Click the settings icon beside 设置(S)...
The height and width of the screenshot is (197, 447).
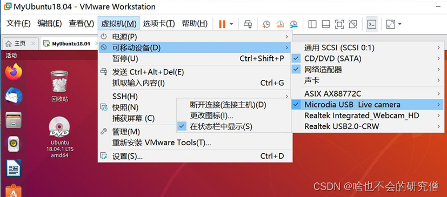(x=104, y=156)
